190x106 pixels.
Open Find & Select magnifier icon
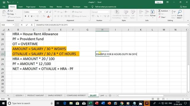(180, 12)
